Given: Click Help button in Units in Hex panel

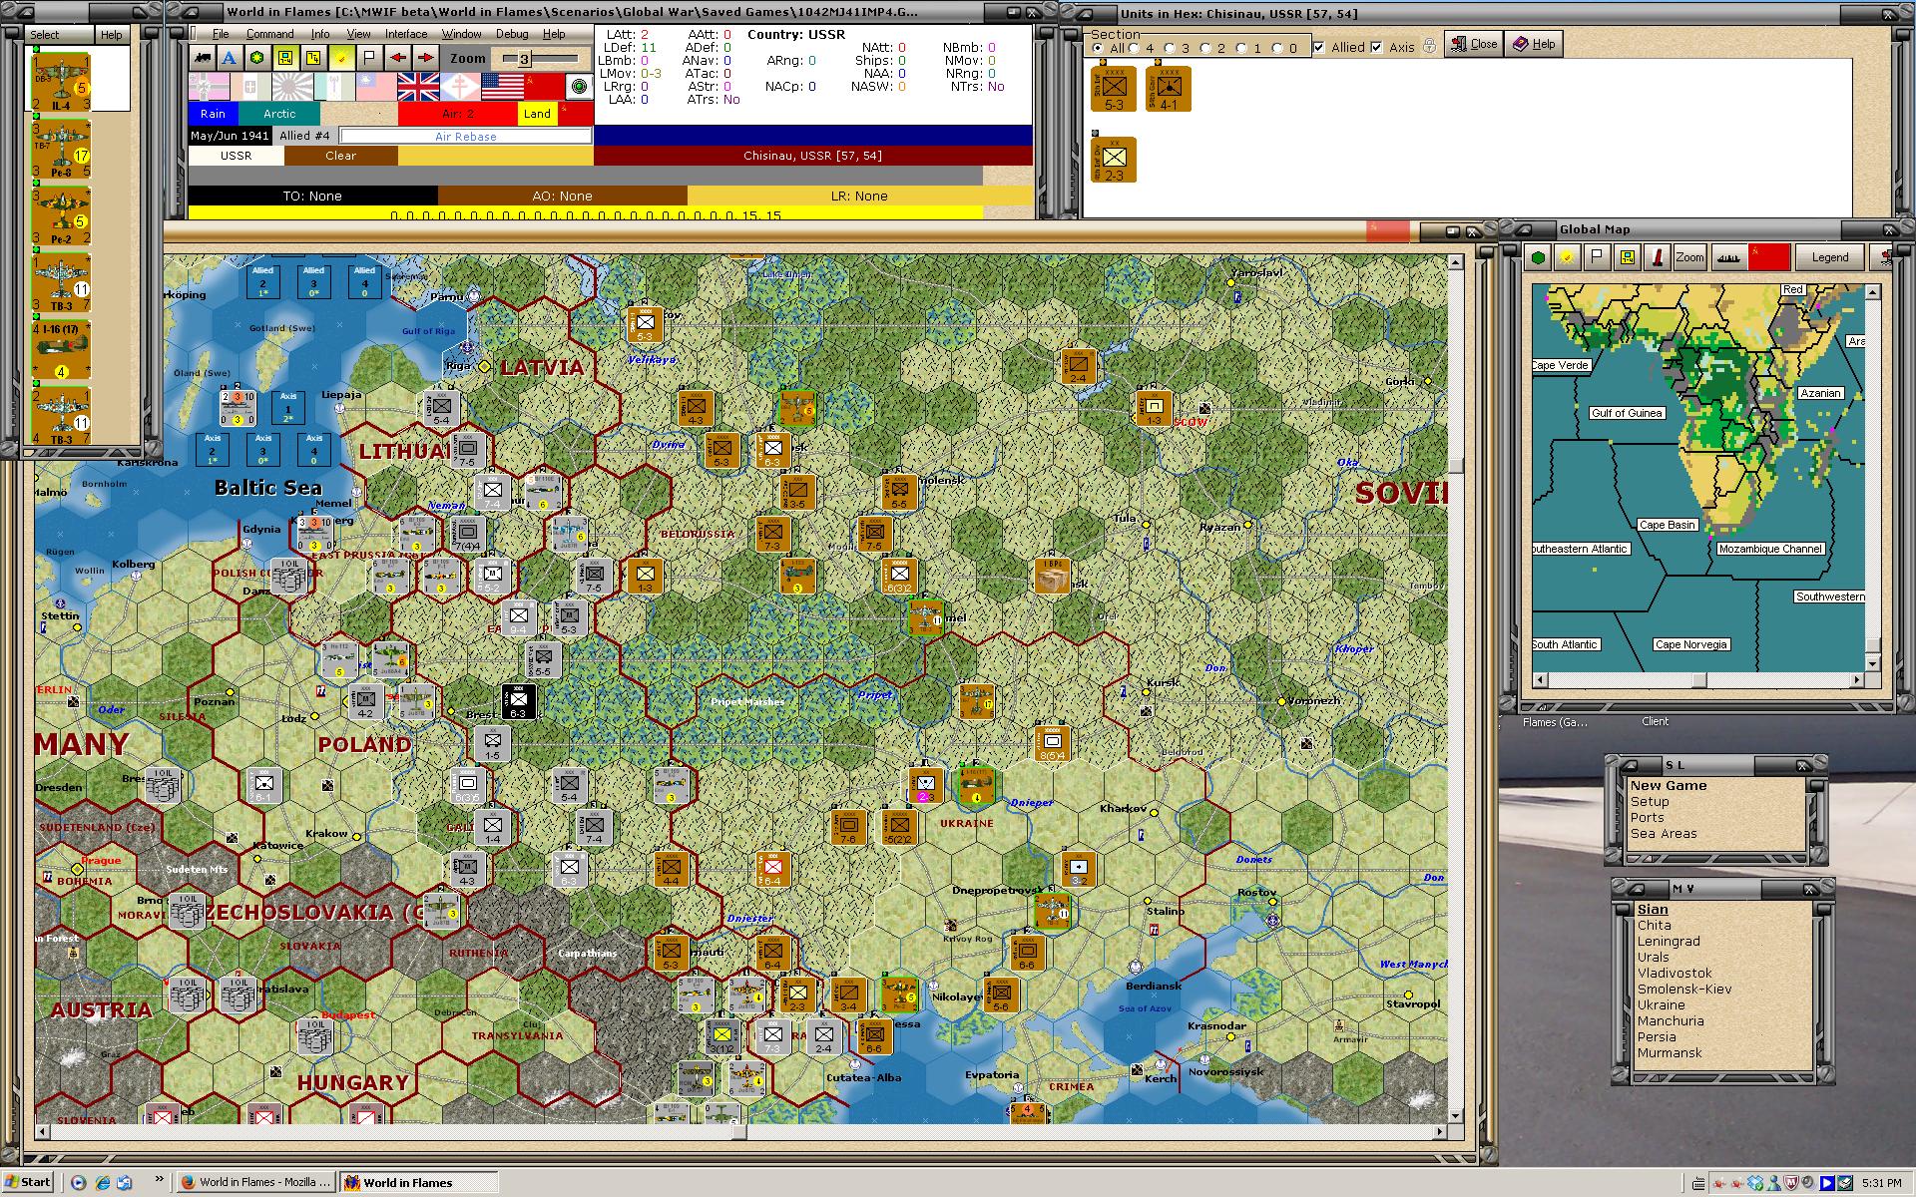Looking at the screenshot, I should (x=1534, y=44).
